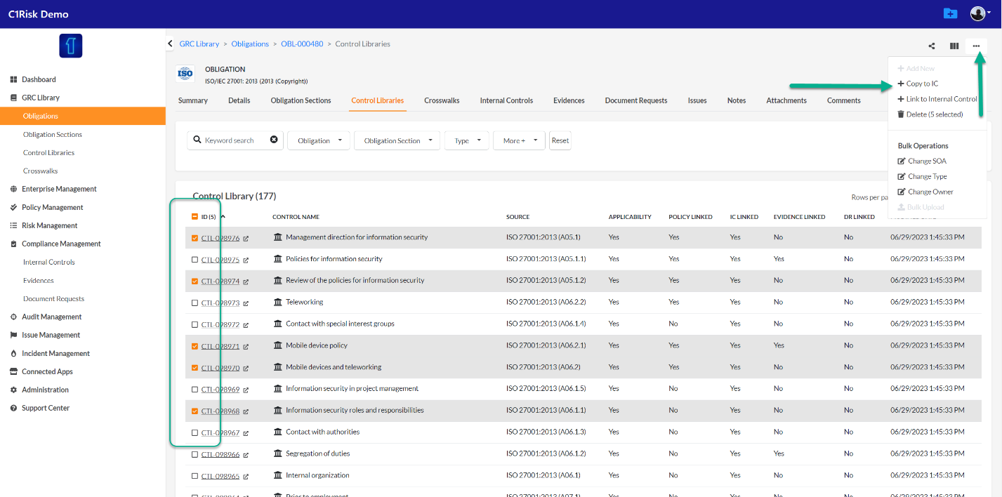
Task: Click the Support Center help icon
Action: click(x=14, y=408)
